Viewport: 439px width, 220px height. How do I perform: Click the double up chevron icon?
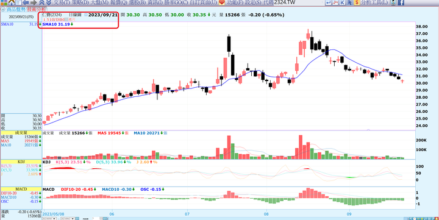[41, 2]
